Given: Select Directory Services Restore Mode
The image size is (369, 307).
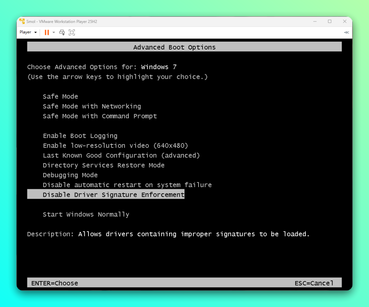Looking at the screenshot, I should (x=104, y=165).
